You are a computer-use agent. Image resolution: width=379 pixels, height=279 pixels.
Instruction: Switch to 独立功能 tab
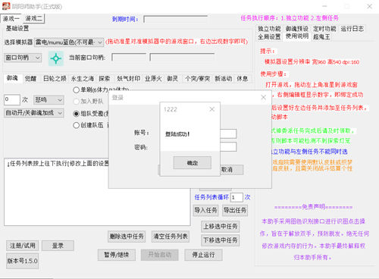click(269, 29)
